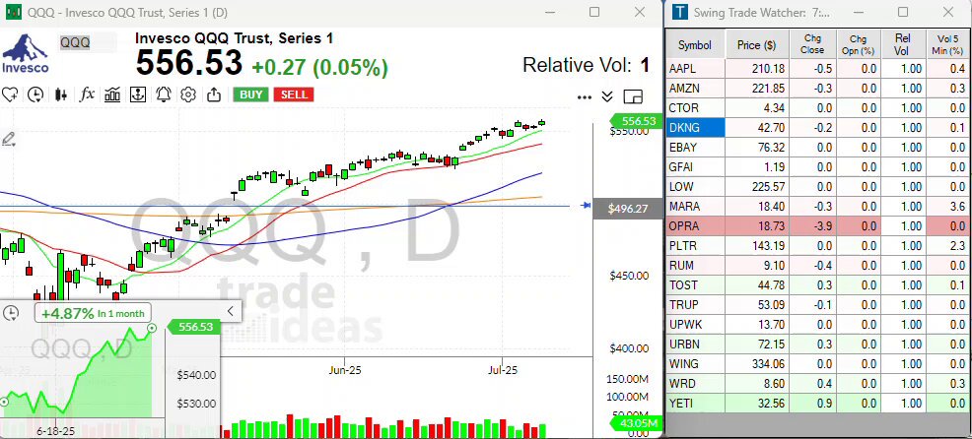The height and width of the screenshot is (439, 972).
Task: Add QQQ to favorites with heart icon
Action: point(9,94)
